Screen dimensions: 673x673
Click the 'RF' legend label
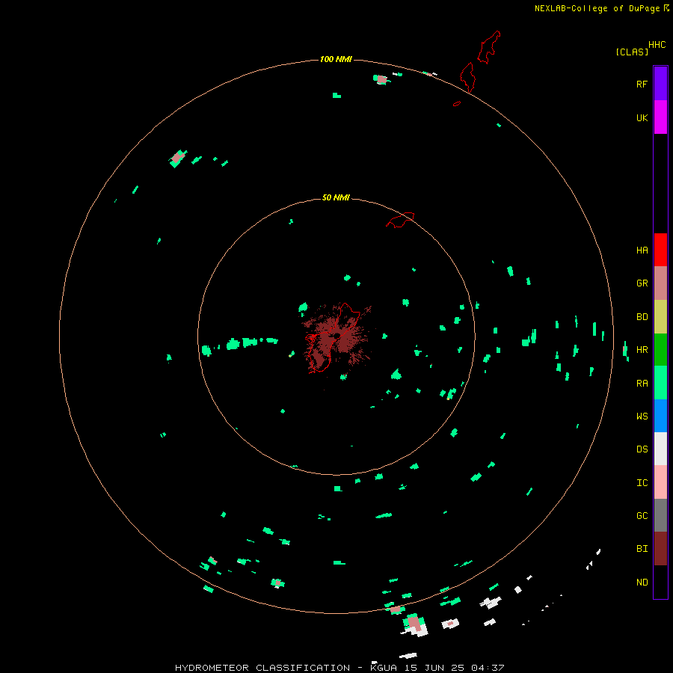642,84
